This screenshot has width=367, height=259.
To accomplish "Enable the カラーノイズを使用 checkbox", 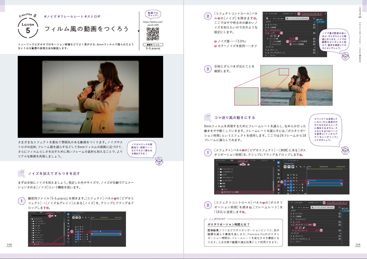I will (291, 42).
